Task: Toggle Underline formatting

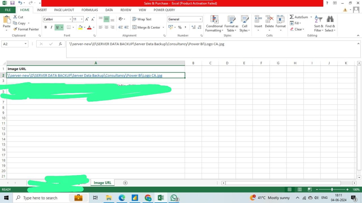Action: [57, 27]
